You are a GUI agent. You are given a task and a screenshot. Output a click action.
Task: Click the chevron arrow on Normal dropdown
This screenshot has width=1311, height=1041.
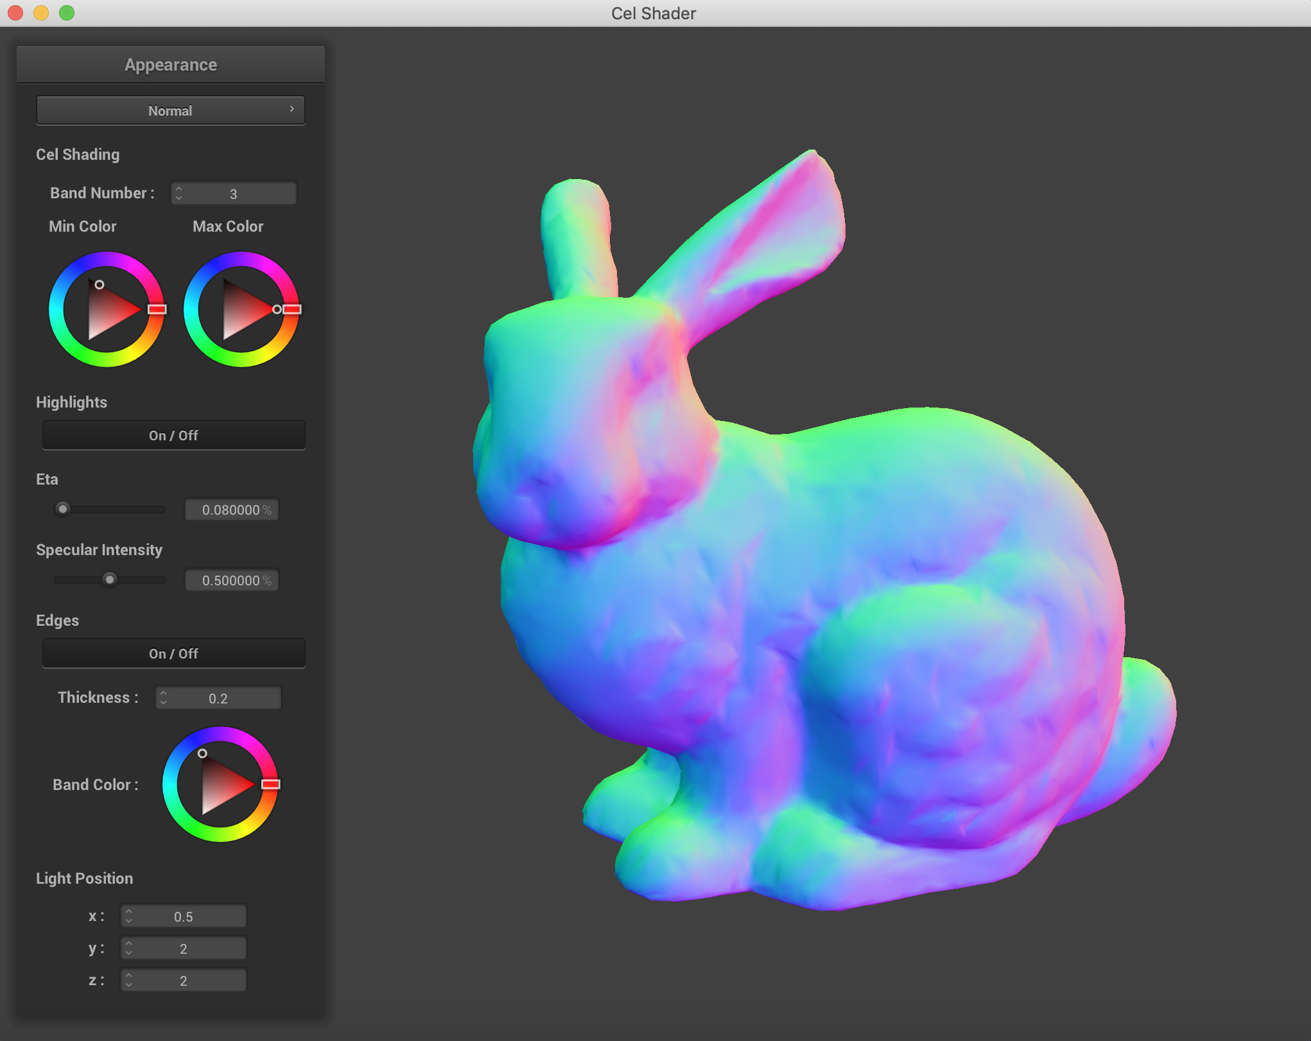292,109
